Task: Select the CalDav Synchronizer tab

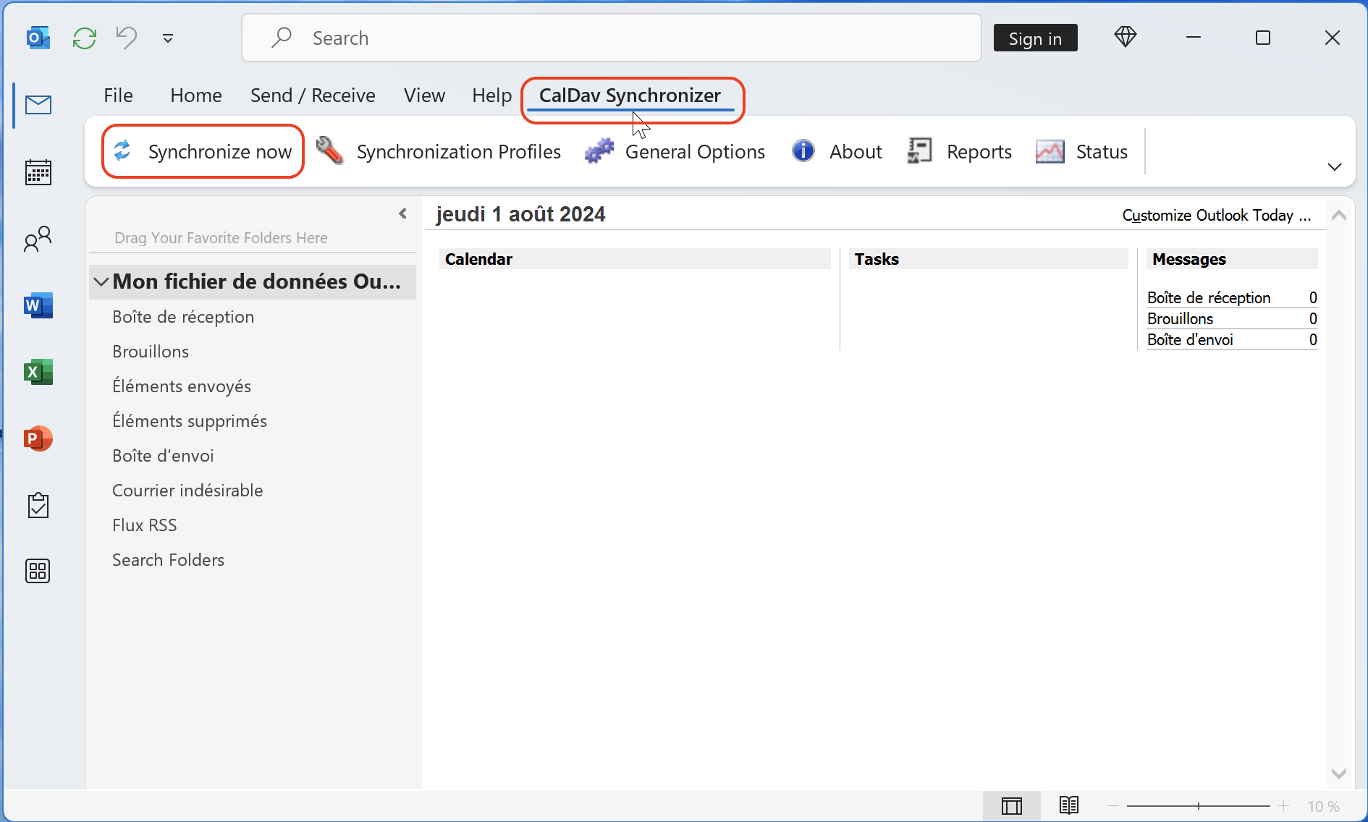Action: tap(630, 96)
